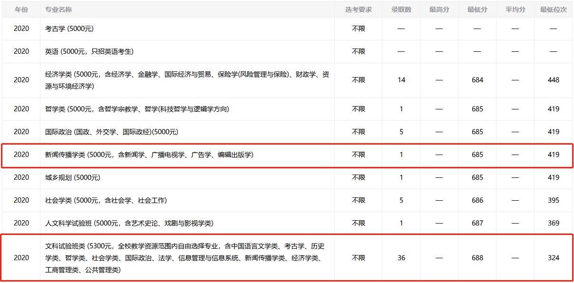Click the 最低分 column header
The width and height of the screenshot is (574, 283).
pyautogui.click(x=477, y=9)
